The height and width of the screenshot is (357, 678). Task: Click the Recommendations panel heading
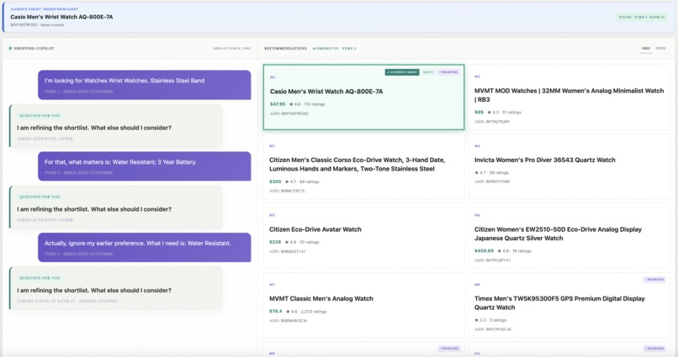[285, 49]
